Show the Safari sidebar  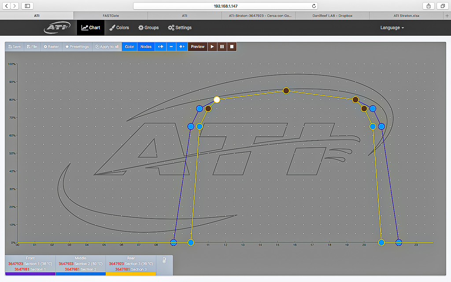27,6
